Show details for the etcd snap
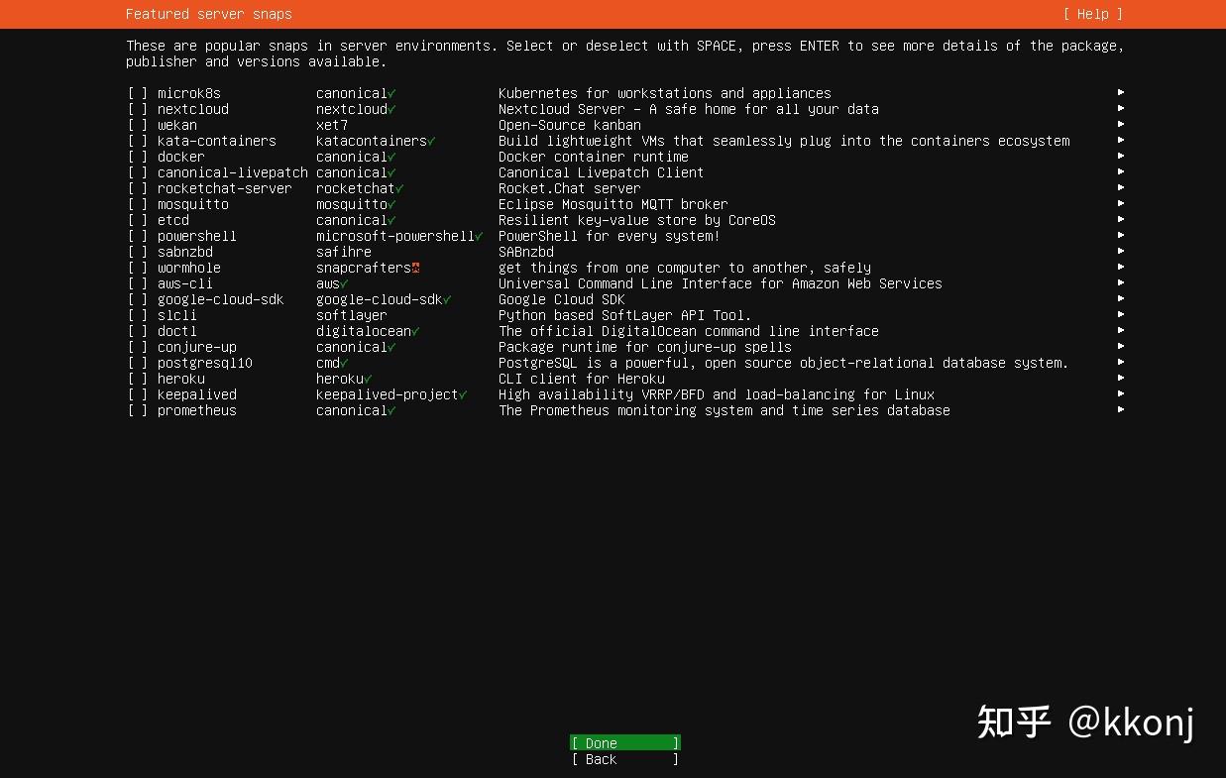 [1120, 220]
